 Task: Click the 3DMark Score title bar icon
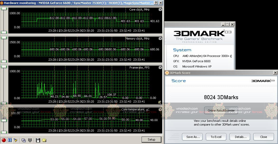point(167,73)
